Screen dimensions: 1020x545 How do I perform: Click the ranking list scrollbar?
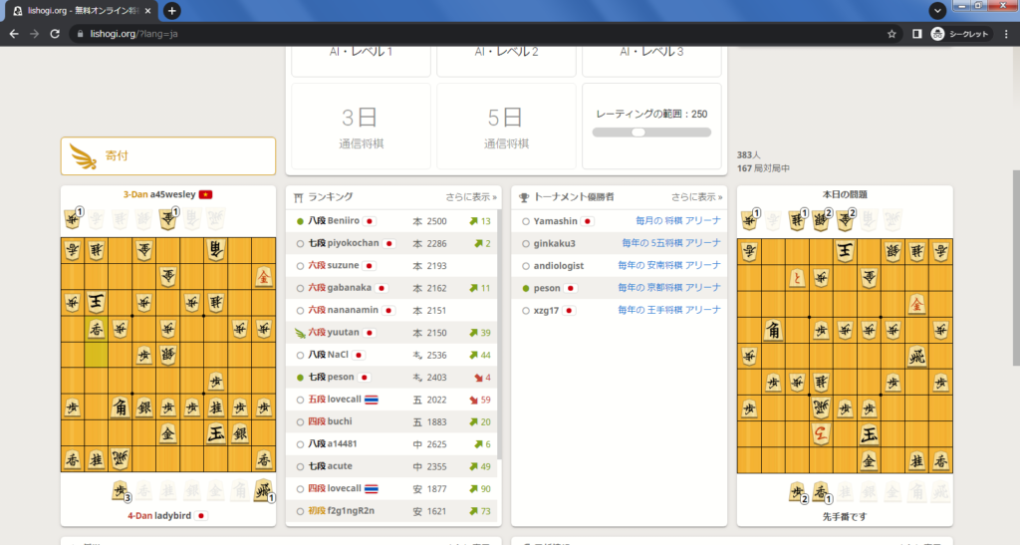tap(499, 333)
